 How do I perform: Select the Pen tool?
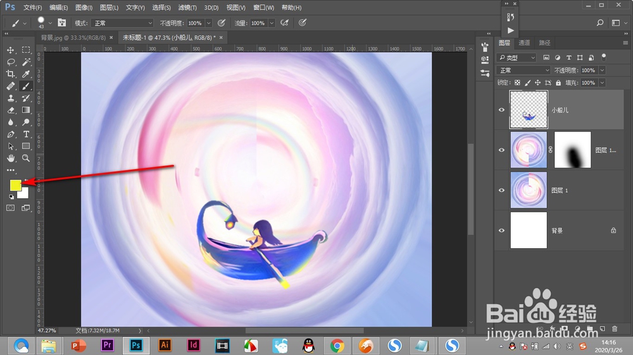(11, 134)
